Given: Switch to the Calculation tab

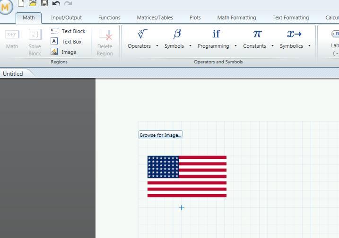Looking at the screenshot, I should pos(332,18).
